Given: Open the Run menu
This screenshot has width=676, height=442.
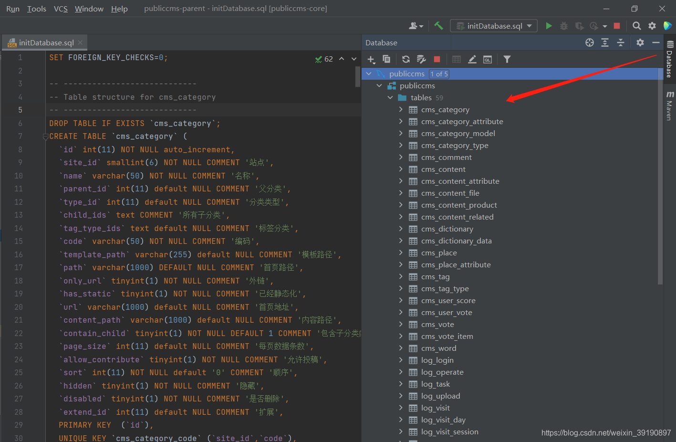Looking at the screenshot, I should point(13,9).
